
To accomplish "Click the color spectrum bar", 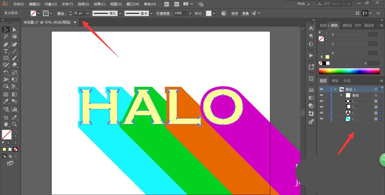I will pos(349,71).
